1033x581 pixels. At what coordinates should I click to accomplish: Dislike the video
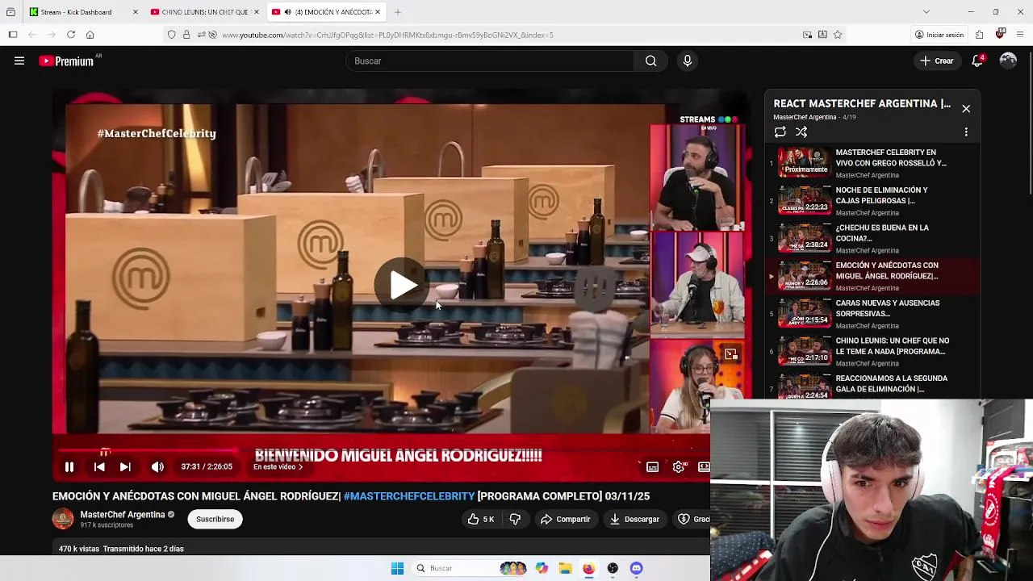pyautogui.click(x=515, y=519)
